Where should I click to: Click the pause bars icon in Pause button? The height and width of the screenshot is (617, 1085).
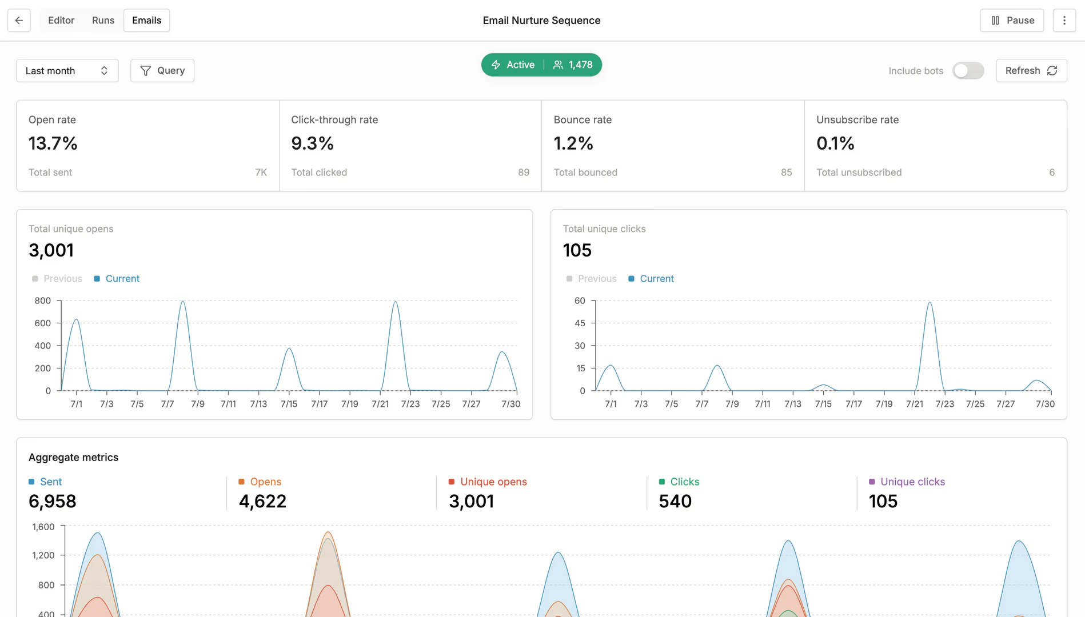click(994, 20)
